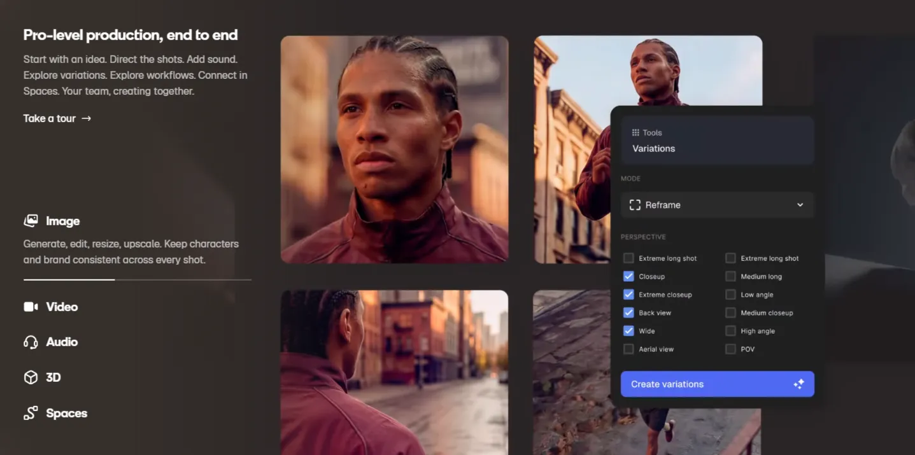Enable the High angle checkbox

tap(730, 331)
